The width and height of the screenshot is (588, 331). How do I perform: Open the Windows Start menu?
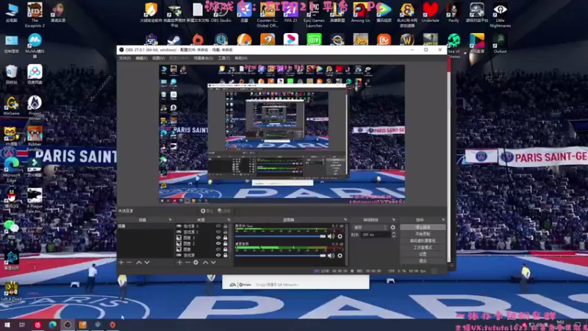(x=7, y=324)
